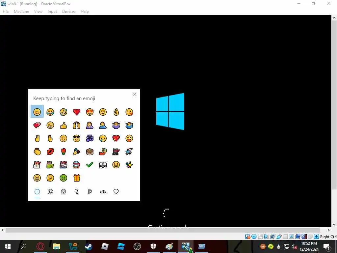Switch to recently used emoji tab
Viewport: 337px width, 253px height.
click(37, 192)
